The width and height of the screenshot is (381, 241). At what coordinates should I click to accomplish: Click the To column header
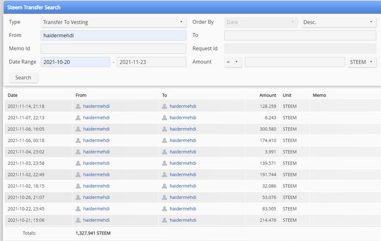pyautogui.click(x=164, y=95)
